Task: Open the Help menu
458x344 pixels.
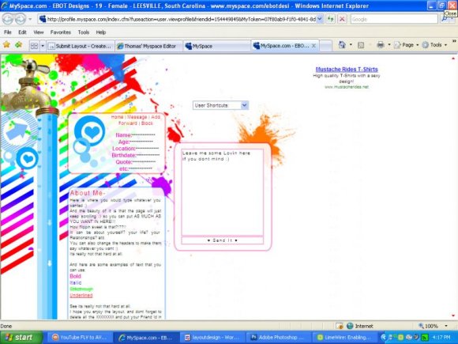Action: point(101,32)
